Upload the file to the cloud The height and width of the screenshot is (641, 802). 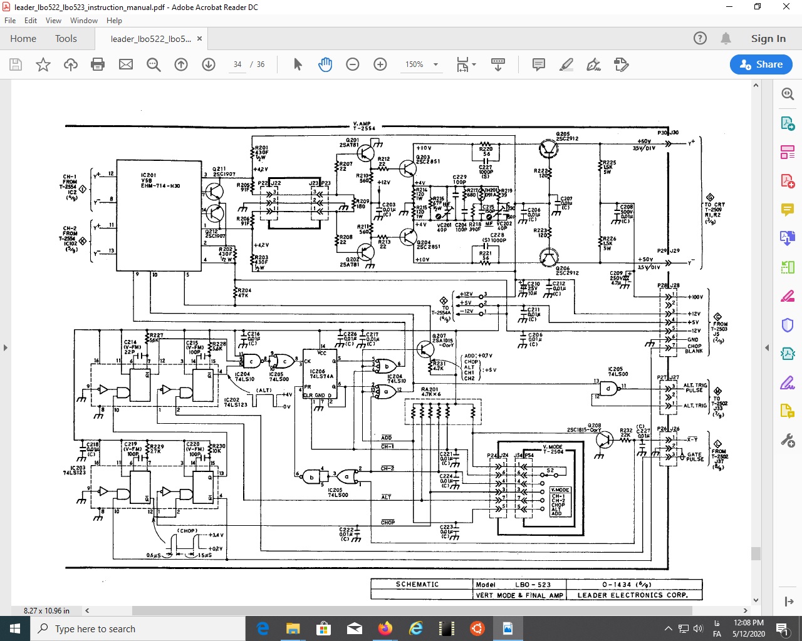71,64
